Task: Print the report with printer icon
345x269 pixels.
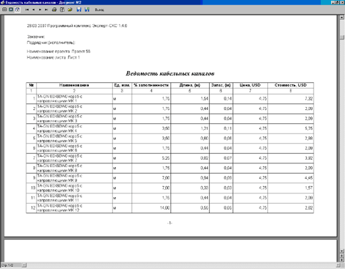Action: (54, 10)
